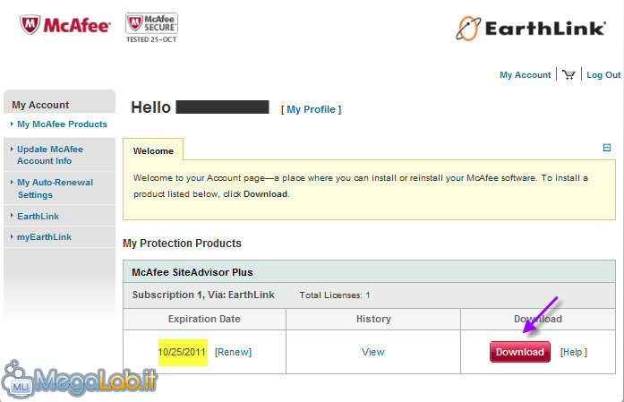Screen dimensions: 624x402
Task: Click the McAfee Secure badge
Action: 151,28
